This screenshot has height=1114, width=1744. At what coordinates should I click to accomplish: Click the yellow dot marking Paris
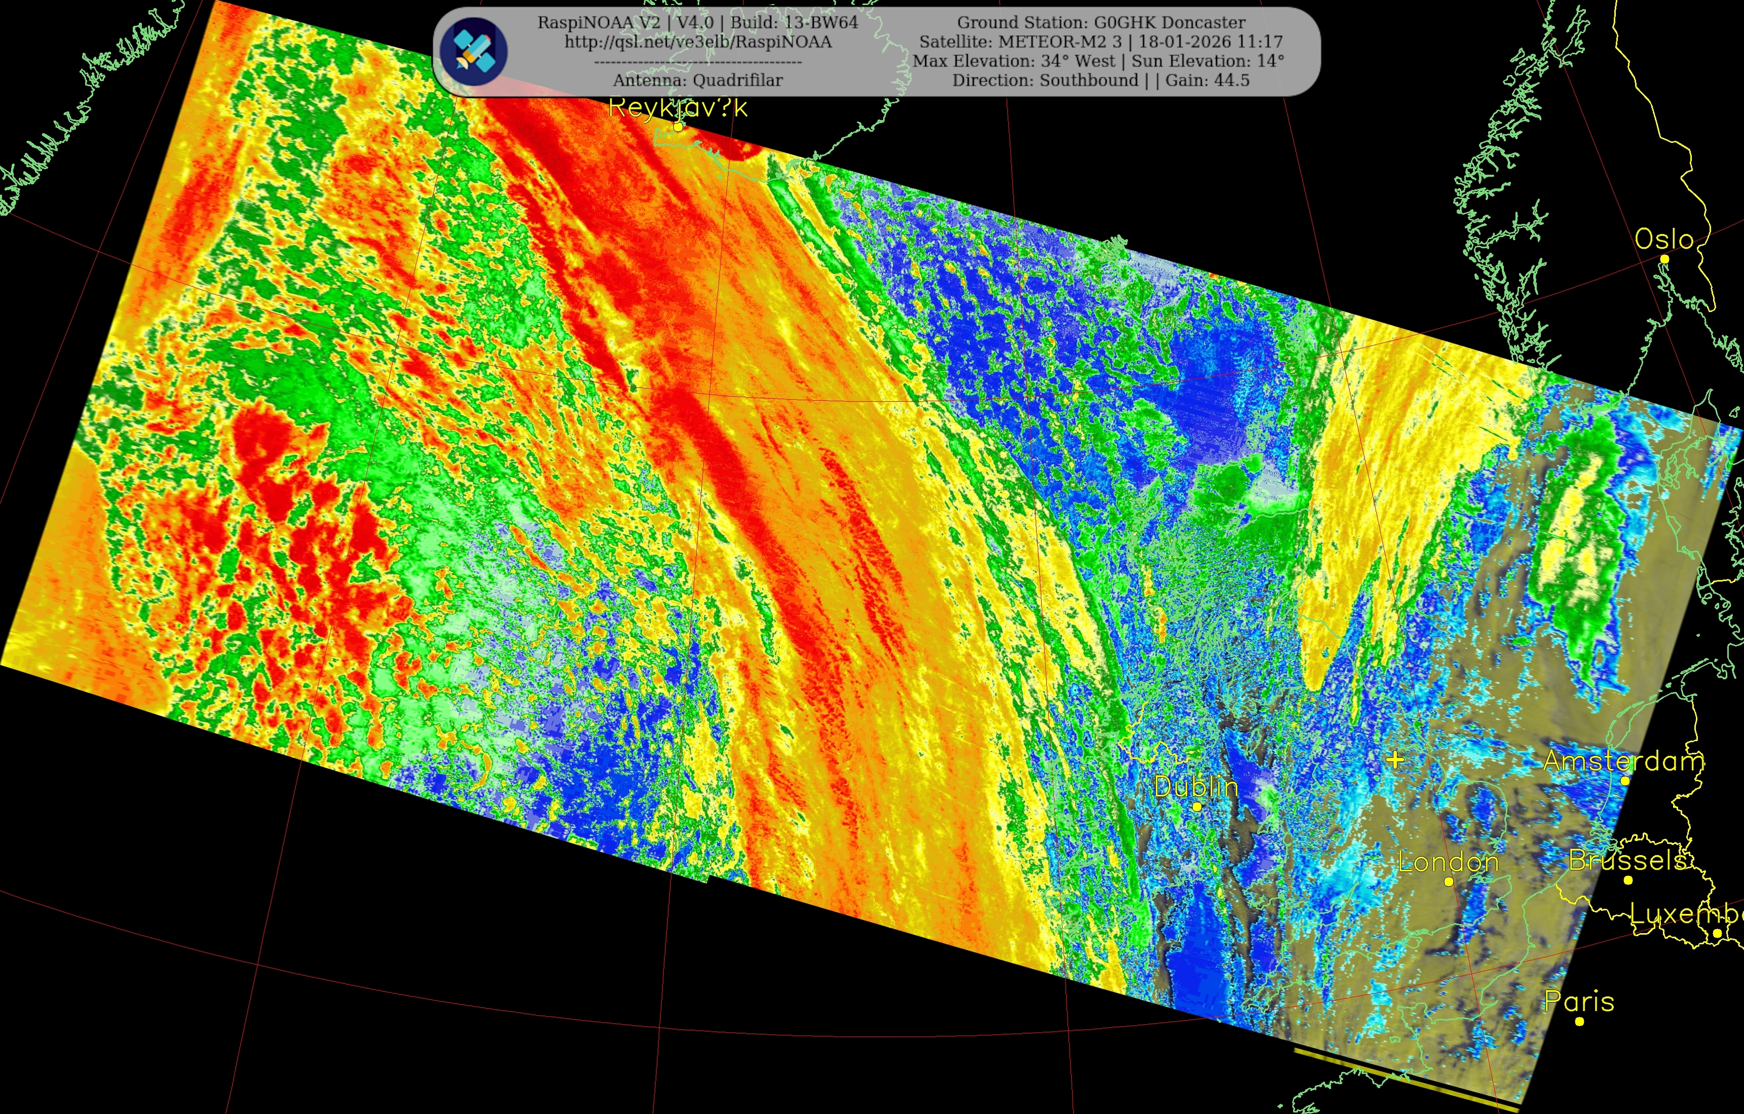1580,1021
